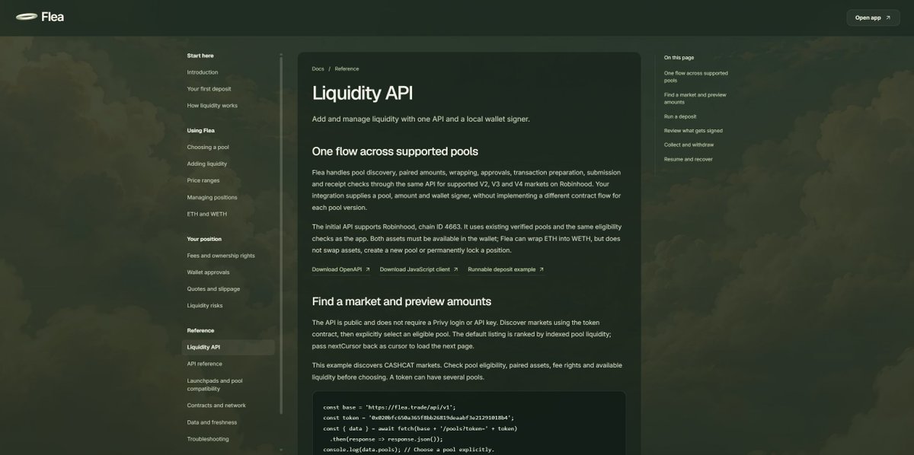
Task: Go to Contracts and network
Action: coord(216,406)
